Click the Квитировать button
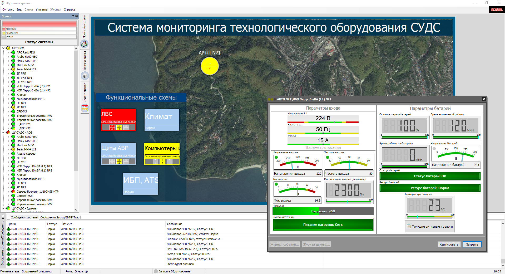This screenshot has width=505, height=274. click(449, 244)
